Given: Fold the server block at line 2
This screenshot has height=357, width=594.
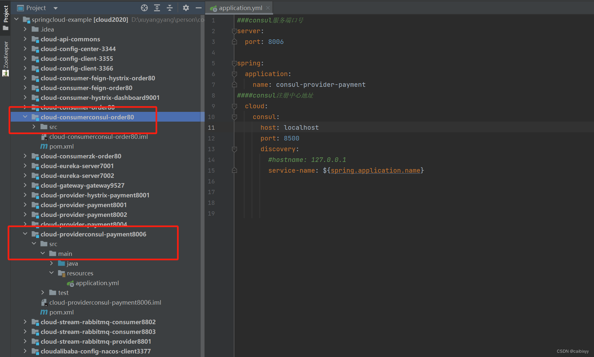Looking at the screenshot, I should [x=234, y=31].
